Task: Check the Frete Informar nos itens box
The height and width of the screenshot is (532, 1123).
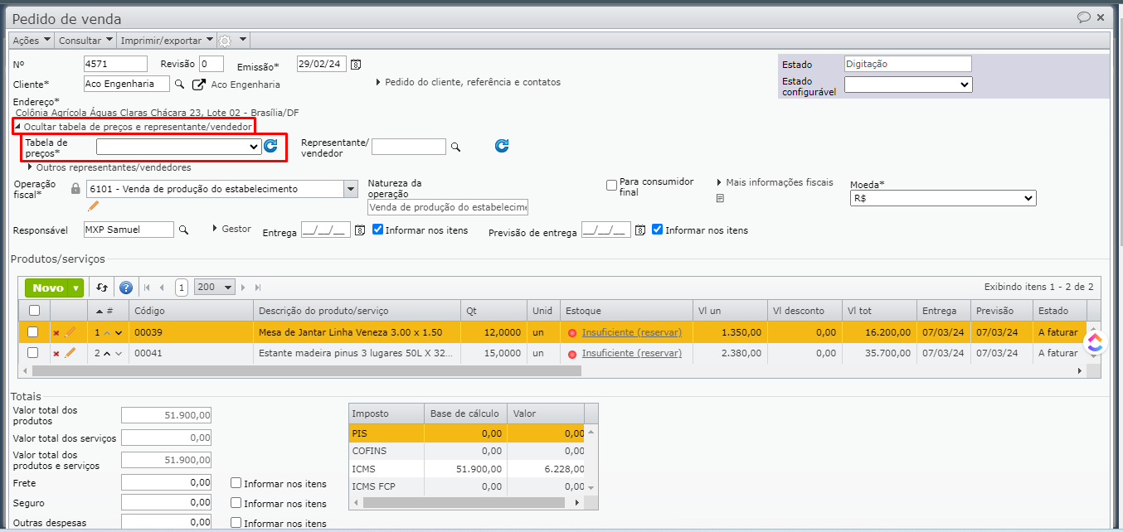Action: (236, 483)
